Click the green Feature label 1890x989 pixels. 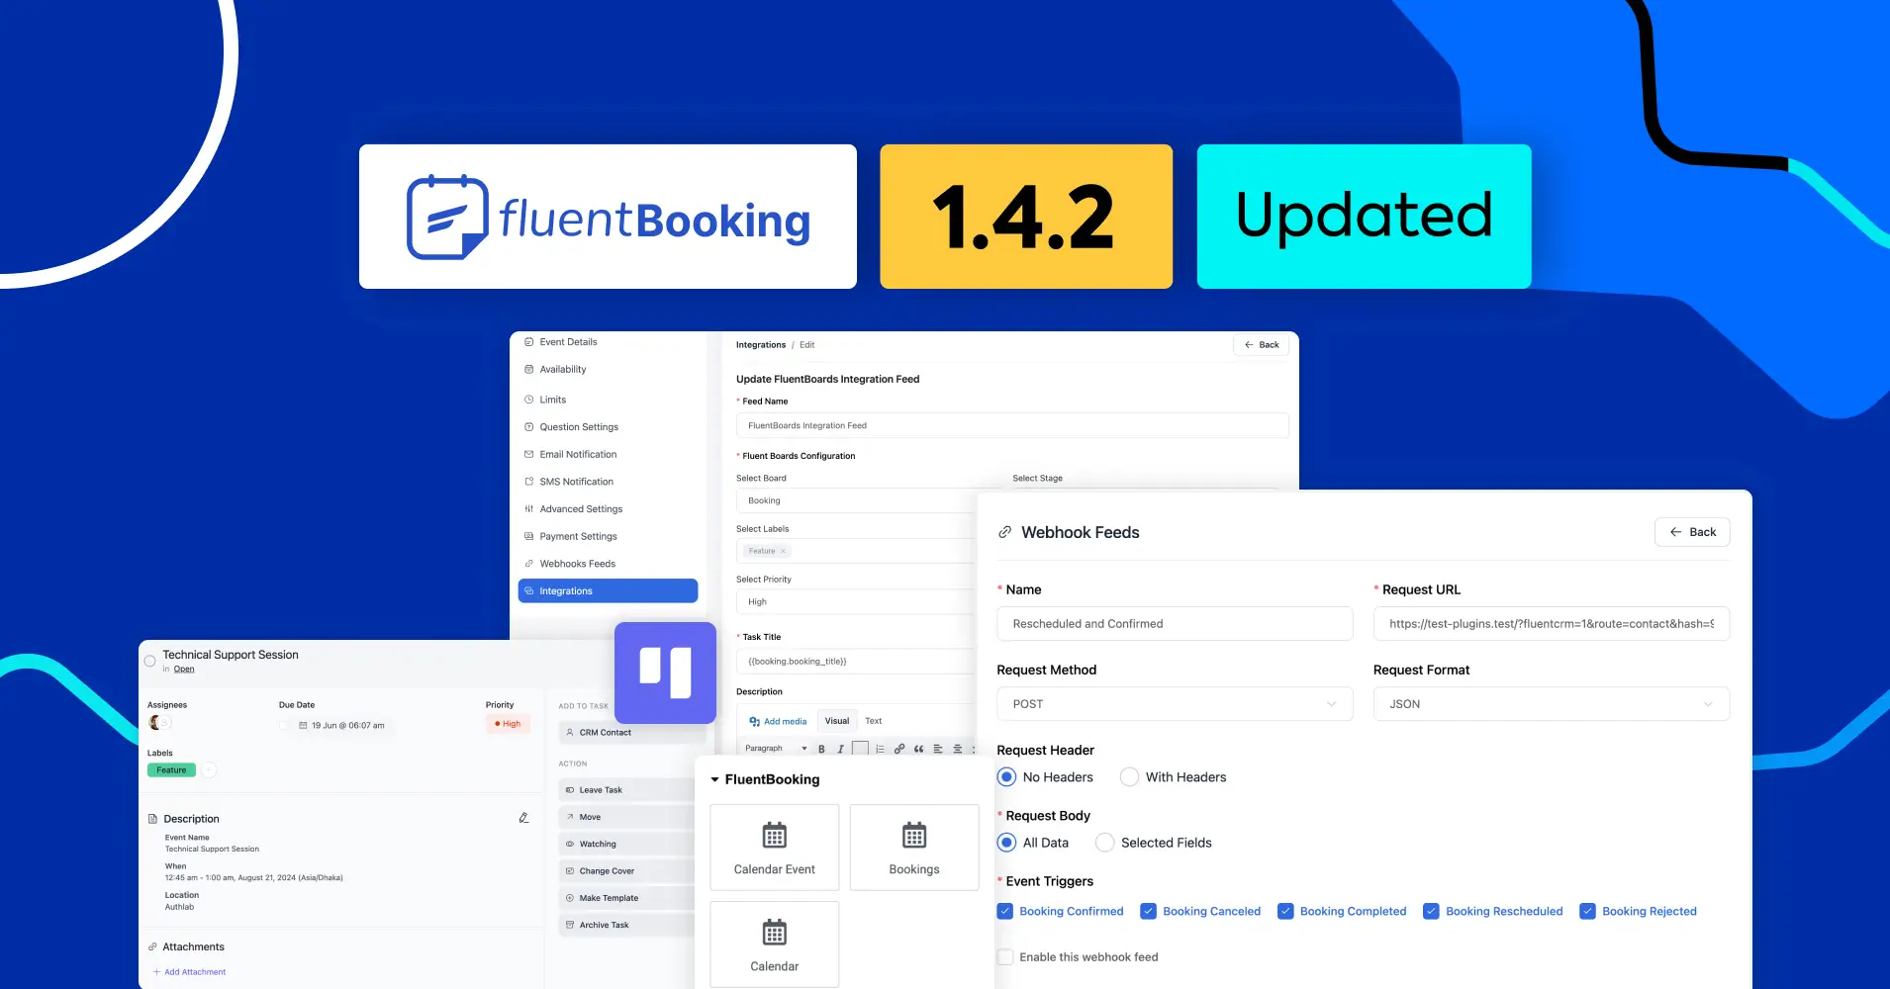point(171,770)
